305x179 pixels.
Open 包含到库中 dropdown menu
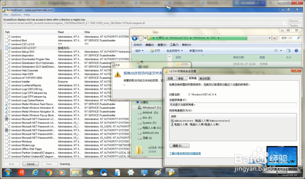pyautogui.click(x=175, y=51)
